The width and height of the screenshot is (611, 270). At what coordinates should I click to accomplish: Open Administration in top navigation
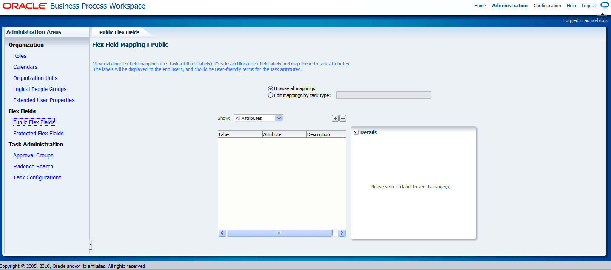pos(510,6)
